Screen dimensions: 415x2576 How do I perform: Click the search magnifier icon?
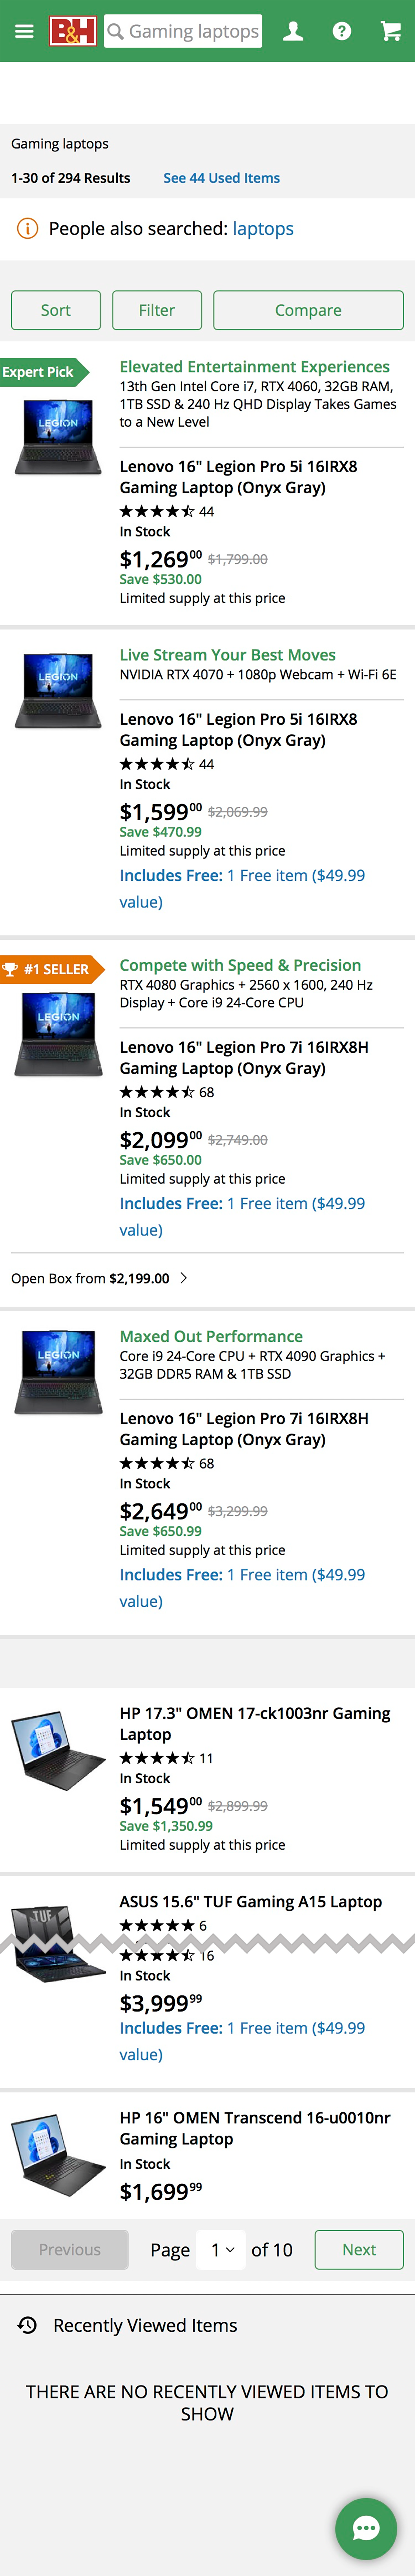pyautogui.click(x=116, y=31)
